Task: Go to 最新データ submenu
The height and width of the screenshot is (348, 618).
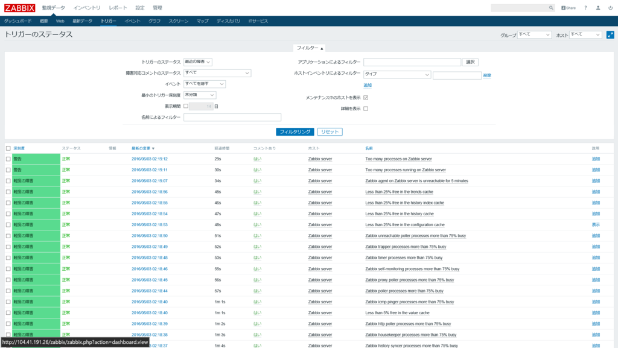Action: click(82, 21)
